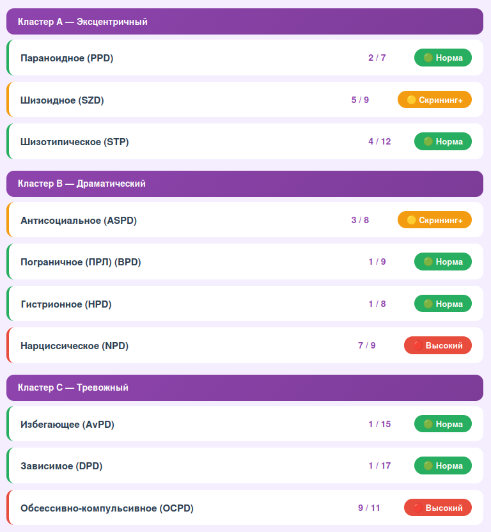The image size is (491, 532).
Task: Click the yellow circle icon in Антисоциальное badge
Action: [x=412, y=220]
